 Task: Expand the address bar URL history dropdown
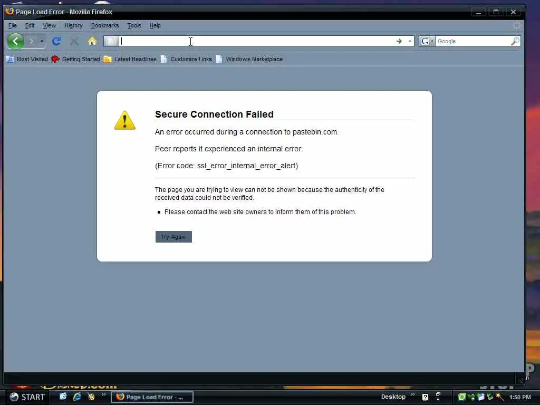[410, 41]
